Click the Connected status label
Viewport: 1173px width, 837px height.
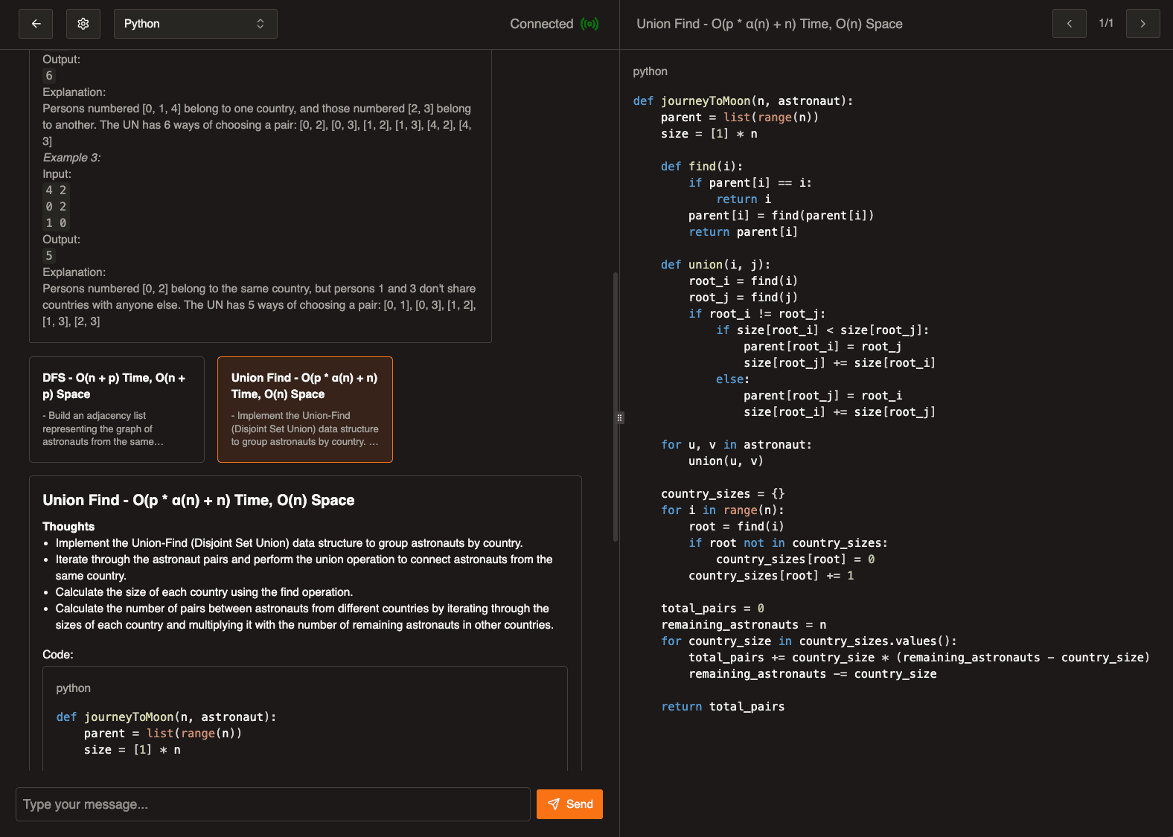tap(541, 24)
